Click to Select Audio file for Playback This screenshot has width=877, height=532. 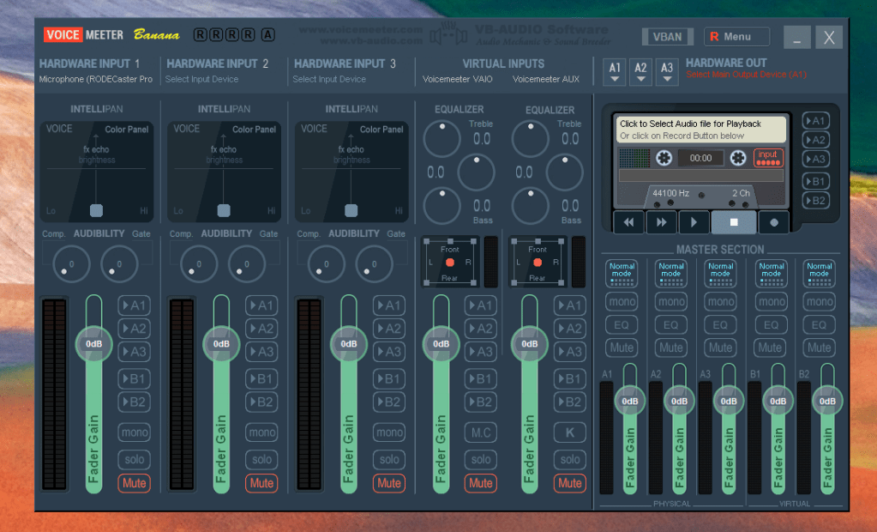701,129
